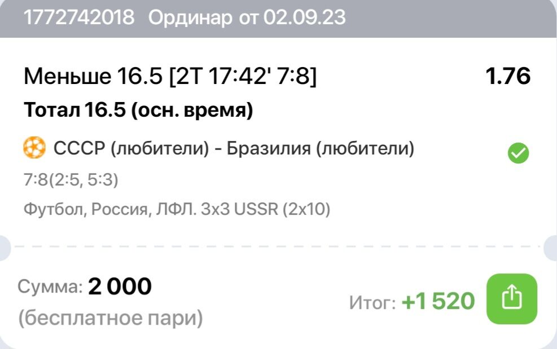Click the left semicircular ticket notch
Viewport: 557px width, 349px height.
click(x=5, y=246)
